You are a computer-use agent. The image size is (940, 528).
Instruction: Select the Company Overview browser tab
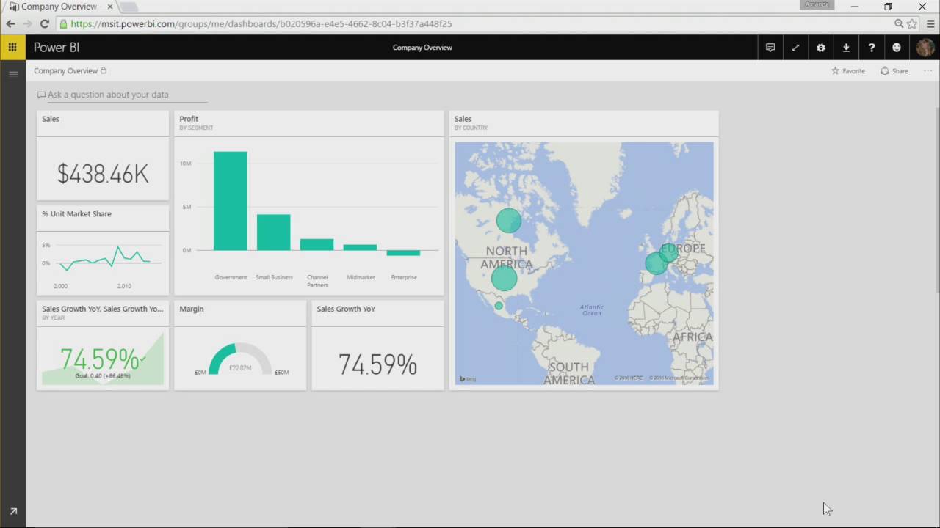tap(60, 7)
